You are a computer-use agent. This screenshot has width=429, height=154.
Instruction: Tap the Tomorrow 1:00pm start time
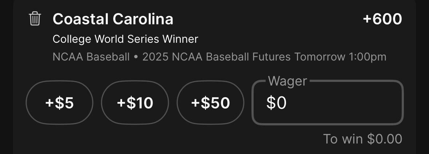click(340, 57)
